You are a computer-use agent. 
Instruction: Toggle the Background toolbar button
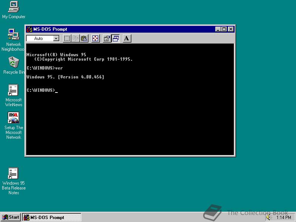point(115,38)
